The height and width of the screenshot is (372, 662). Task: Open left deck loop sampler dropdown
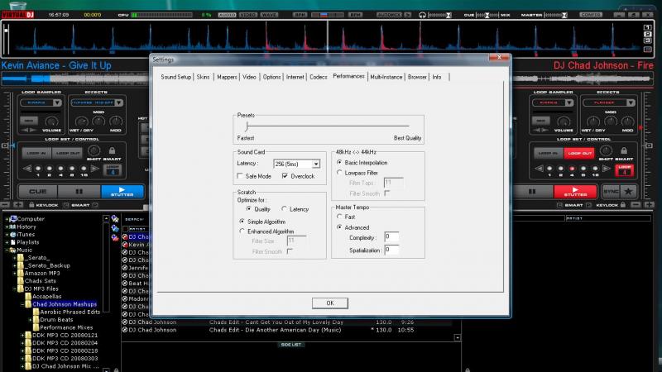[57, 103]
